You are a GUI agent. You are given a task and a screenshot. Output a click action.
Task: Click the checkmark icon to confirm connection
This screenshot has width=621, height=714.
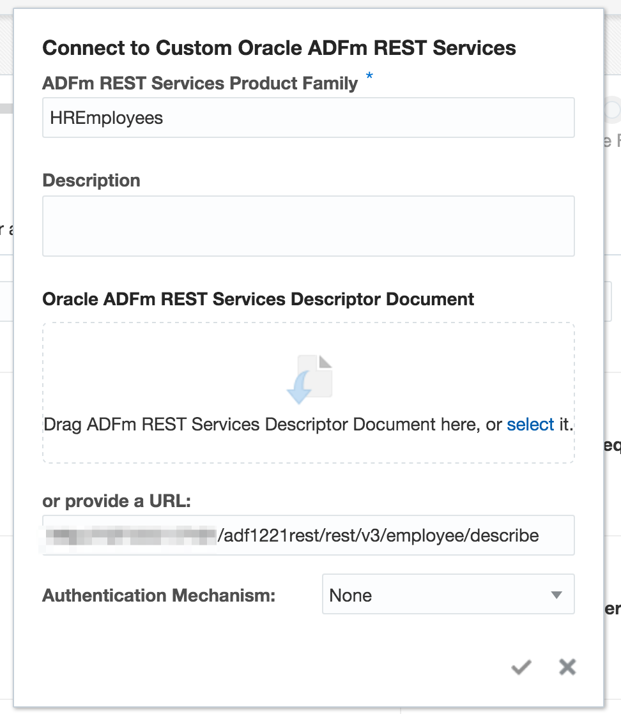[x=521, y=667]
